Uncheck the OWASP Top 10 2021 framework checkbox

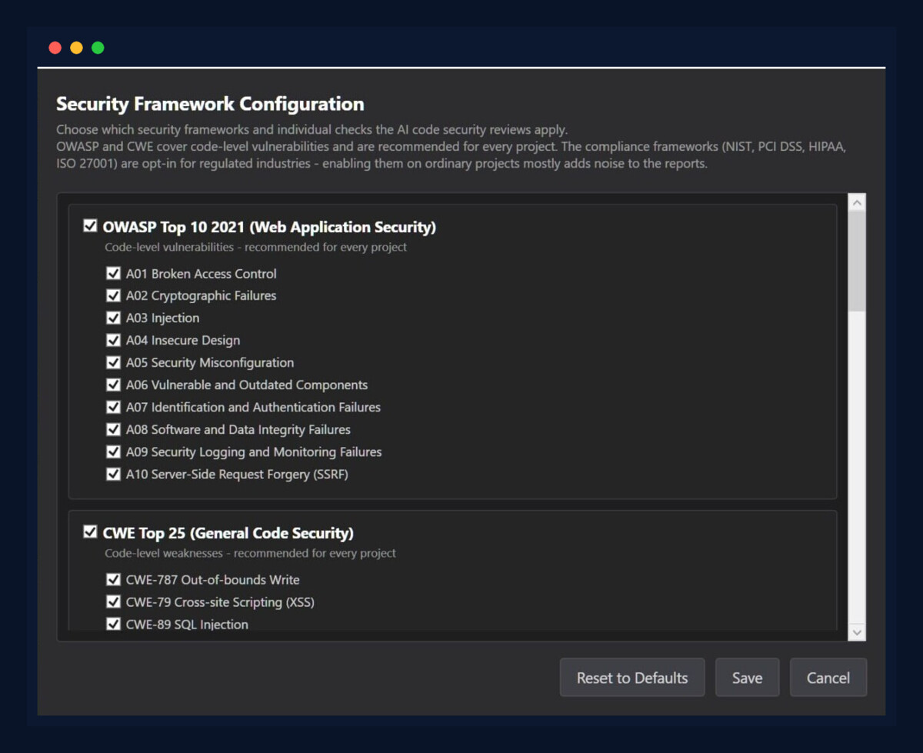90,225
